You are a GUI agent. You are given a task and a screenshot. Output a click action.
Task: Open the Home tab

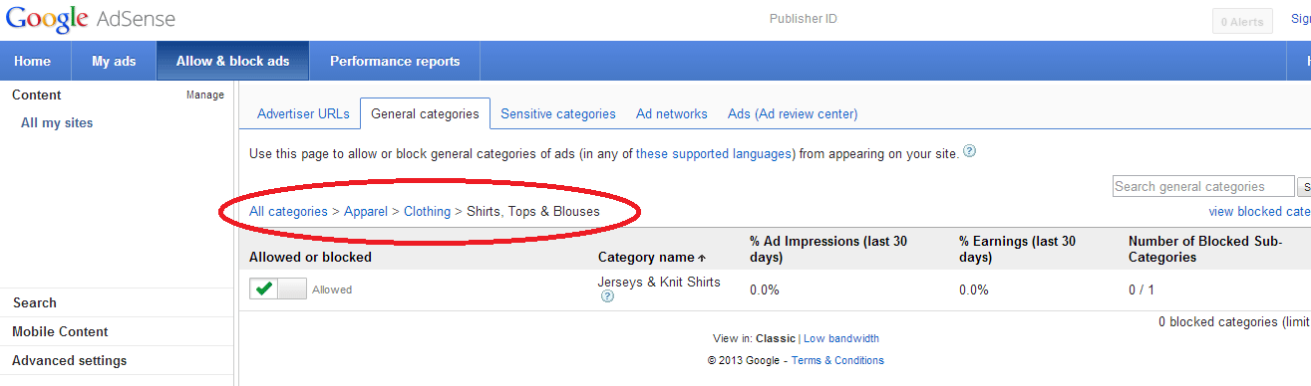point(33,61)
